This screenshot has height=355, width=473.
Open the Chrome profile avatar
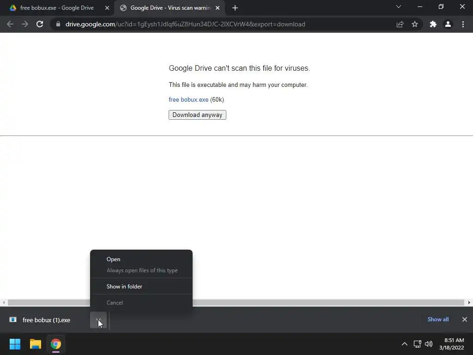click(x=448, y=24)
